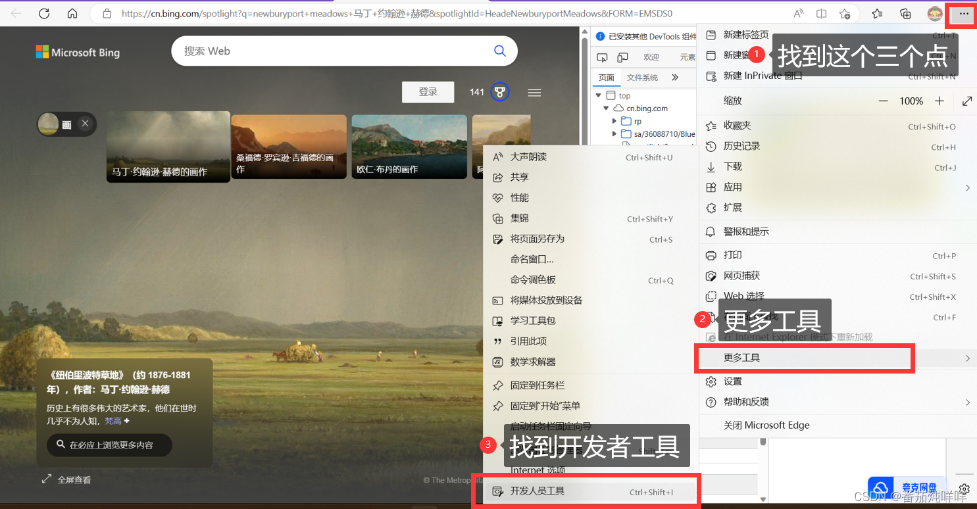Select 共享 in more tools submenu
This screenshot has height=509, width=977.
point(589,177)
